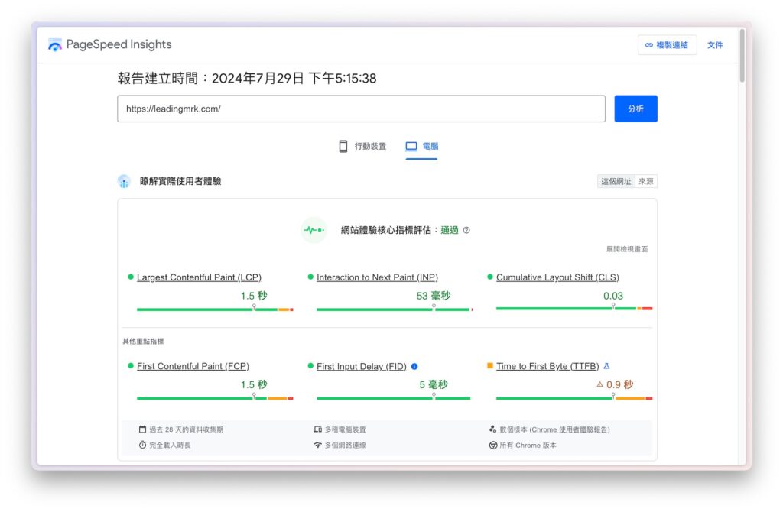Click the help icon next to 通過
The height and width of the screenshot is (512, 783).
click(x=466, y=230)
